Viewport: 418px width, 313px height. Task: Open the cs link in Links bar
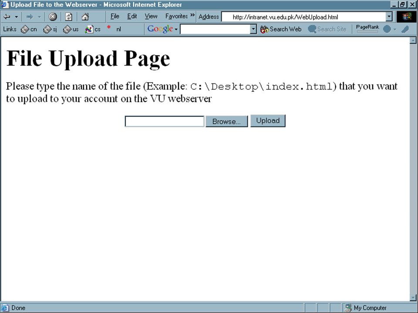(x=93, y=29)
